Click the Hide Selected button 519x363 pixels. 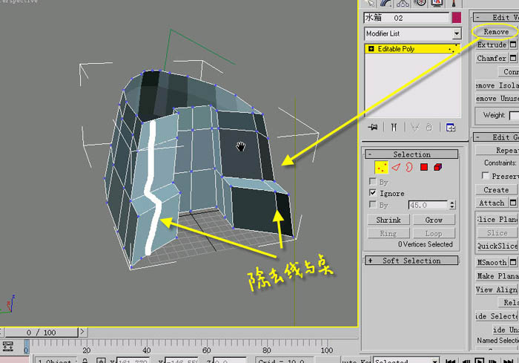click(497, 316)
